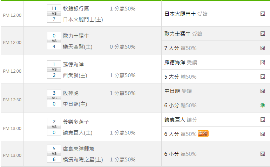Click the score box showing 11

pos(54,8)
